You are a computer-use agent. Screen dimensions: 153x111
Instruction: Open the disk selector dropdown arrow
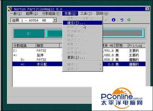click(55, 20)
